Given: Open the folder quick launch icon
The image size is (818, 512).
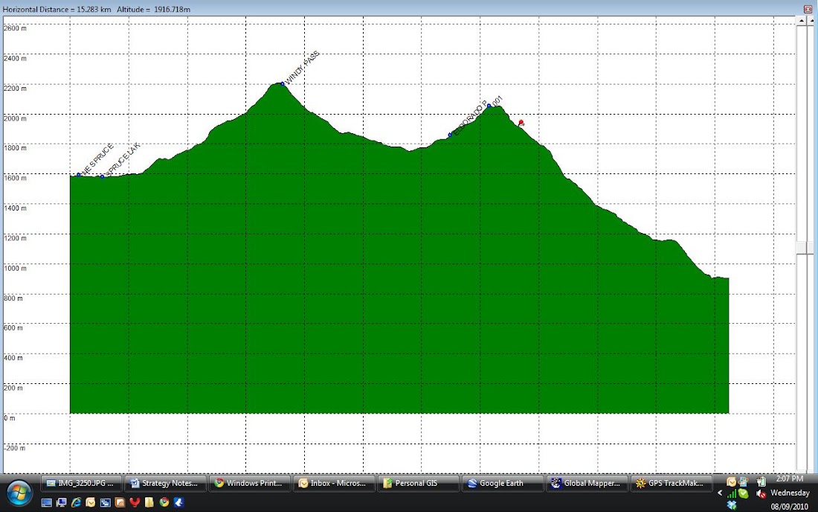Looking at the screenshot, I should 149,502.
